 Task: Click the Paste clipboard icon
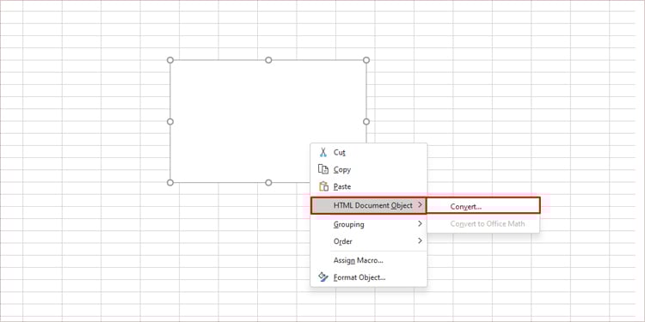click(323, 186)
